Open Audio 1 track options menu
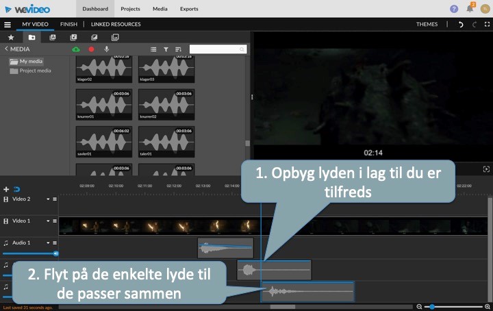493x311 pixels. (55, 242)
